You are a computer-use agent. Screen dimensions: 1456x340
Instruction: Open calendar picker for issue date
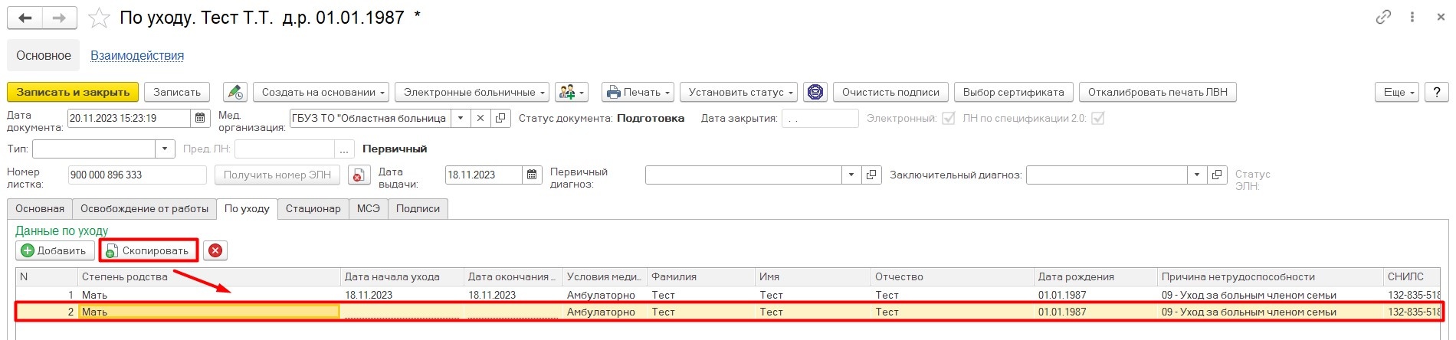click(x=532, y=175)
